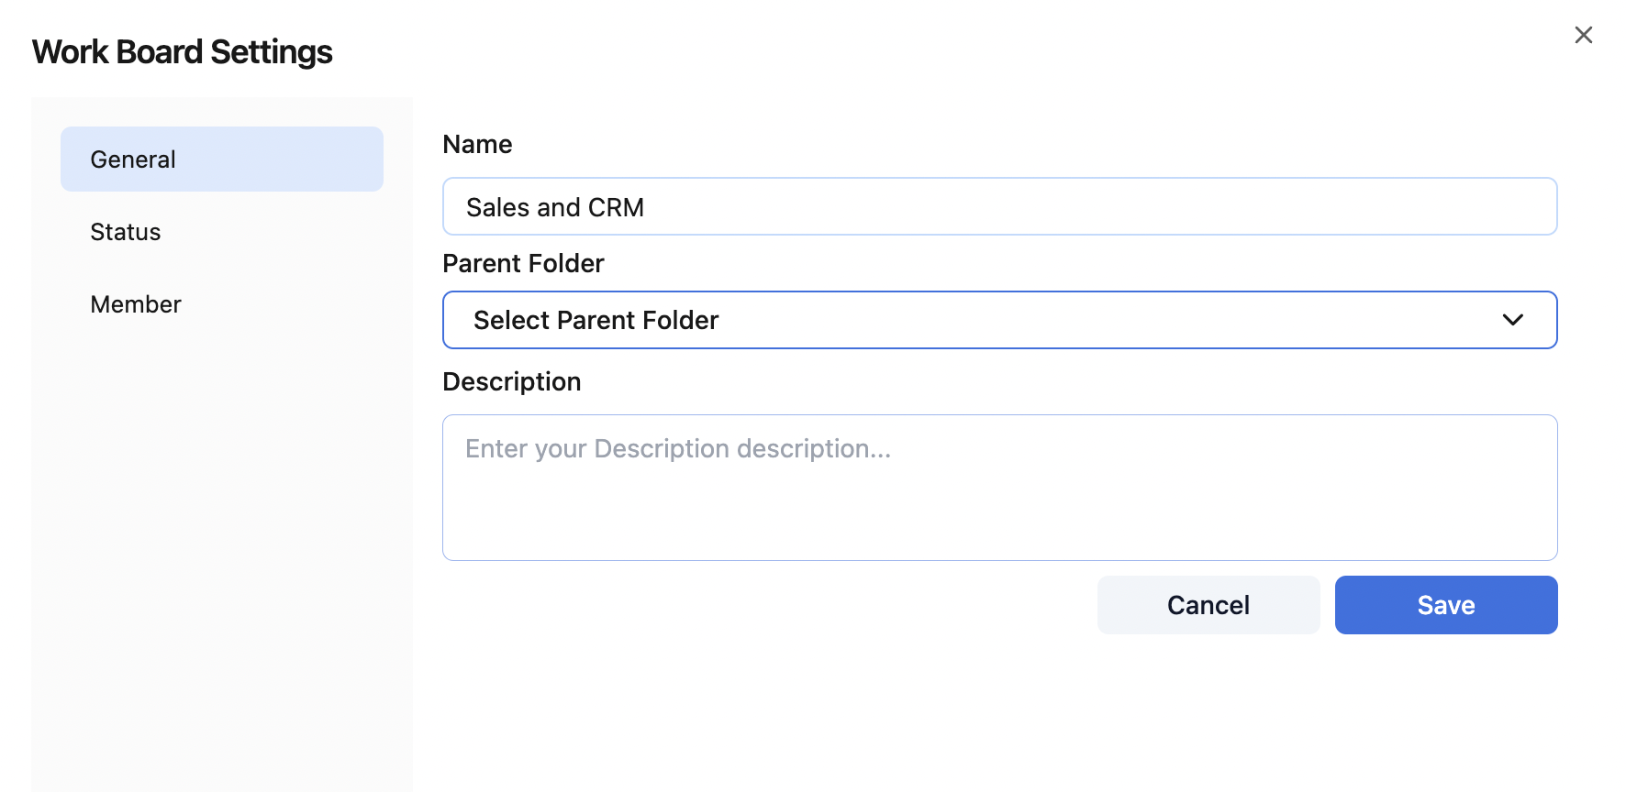Image resolution: width=1626 pixels, height=792 pixels.
Task: Click the Sales and CRM name text
Action: (554, 207)
